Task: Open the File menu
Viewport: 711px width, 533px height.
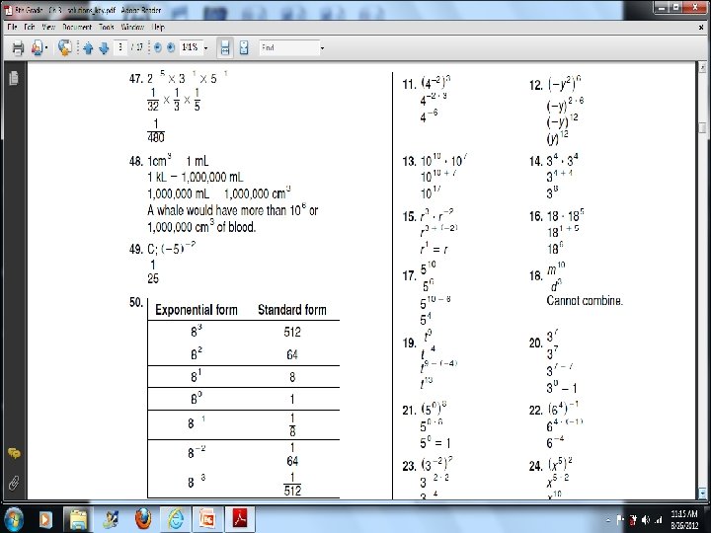Action: pyautogui.click(x=12, y=28)
